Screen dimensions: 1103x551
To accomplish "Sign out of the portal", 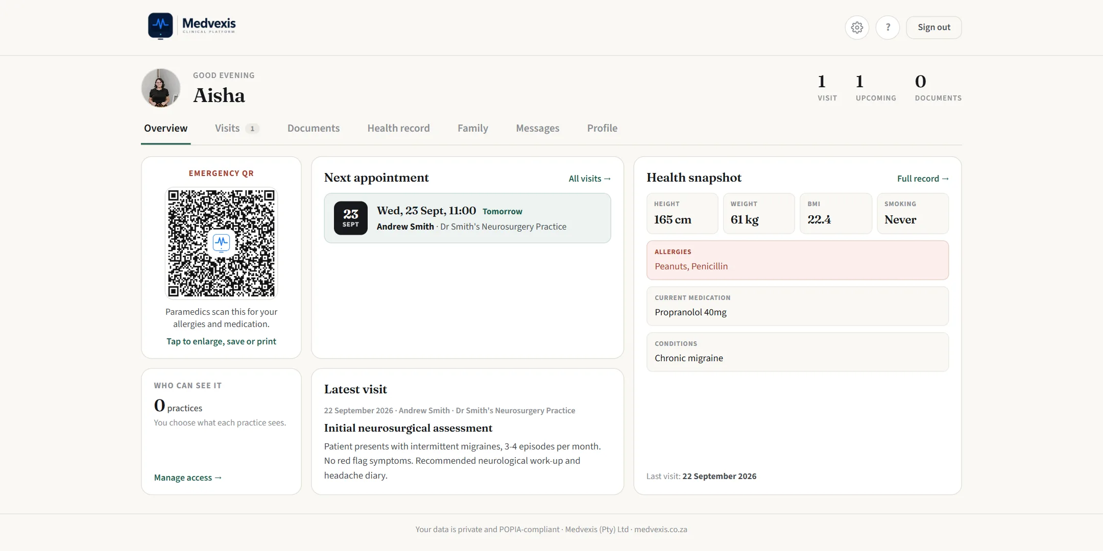I will (x=933, y=28).
